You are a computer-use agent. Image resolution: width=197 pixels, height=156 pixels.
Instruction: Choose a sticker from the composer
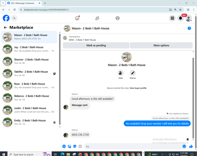pyautogui.click(x=75, y=146)
